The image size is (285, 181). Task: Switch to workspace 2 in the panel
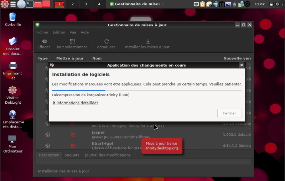click(73, 4)
